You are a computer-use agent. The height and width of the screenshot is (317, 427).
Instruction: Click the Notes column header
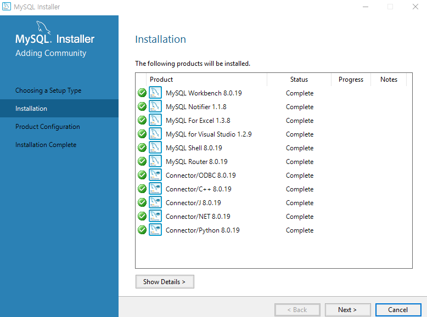click(x=389, y=80)
